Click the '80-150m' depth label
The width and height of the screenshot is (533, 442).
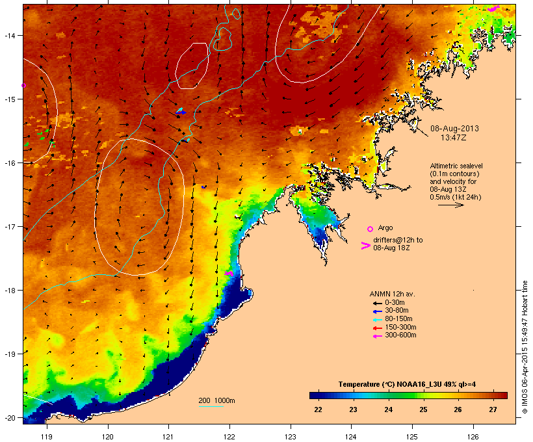[x=398, y=319]
